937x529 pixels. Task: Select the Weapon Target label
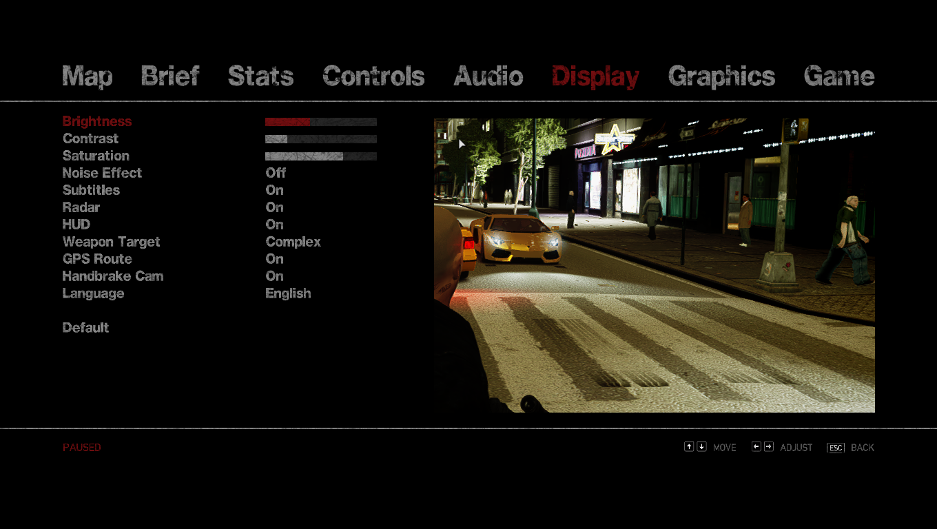[111, 242]
